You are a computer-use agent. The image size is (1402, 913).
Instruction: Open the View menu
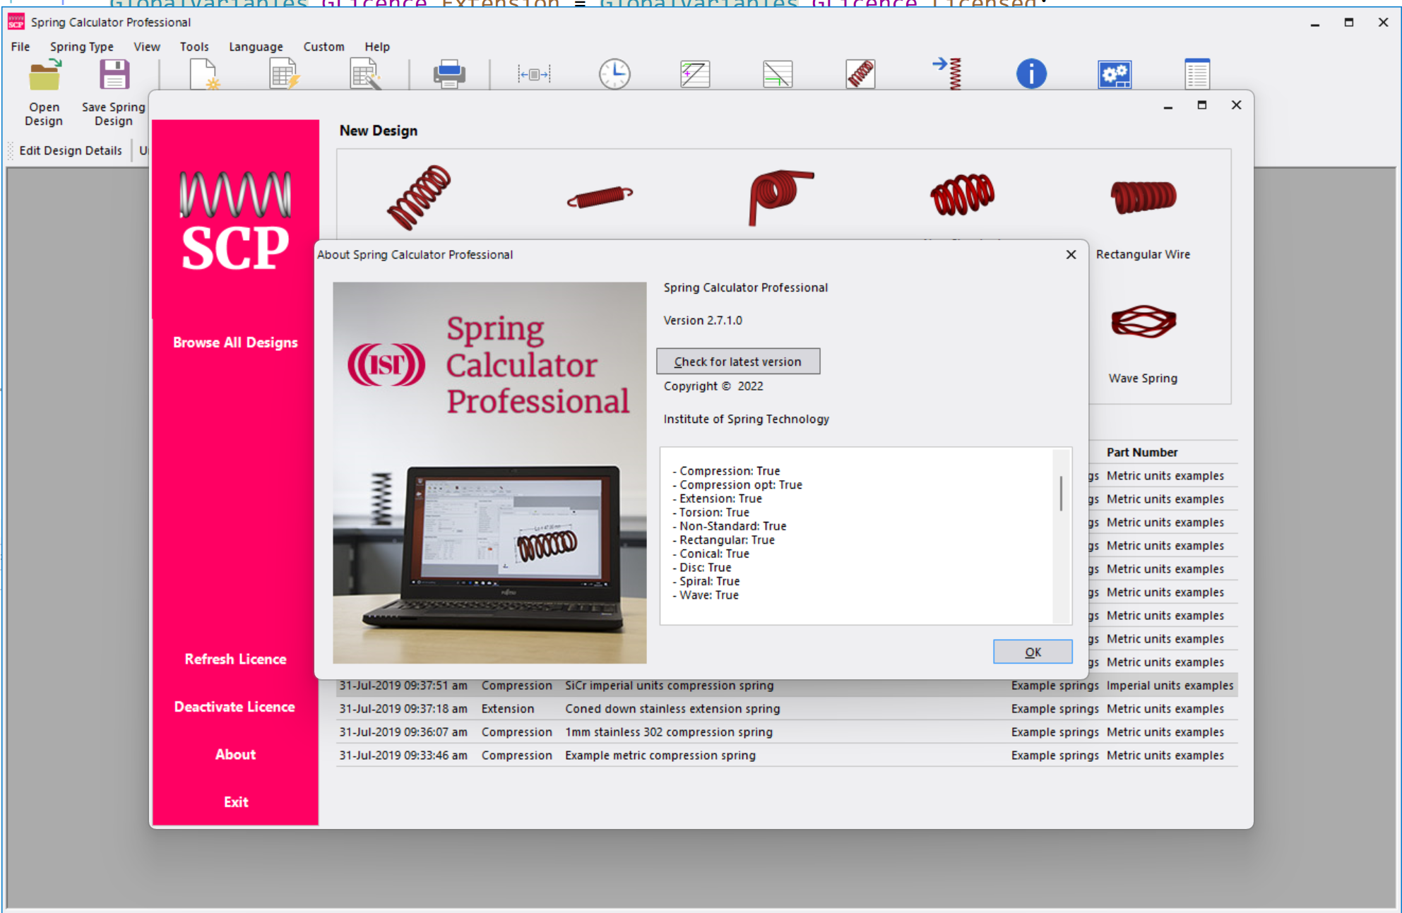click(x=147, y=47)
